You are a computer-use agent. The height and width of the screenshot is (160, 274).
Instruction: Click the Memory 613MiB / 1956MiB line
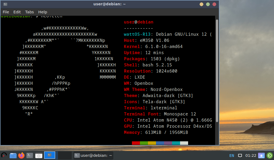(x=156, y=132)
